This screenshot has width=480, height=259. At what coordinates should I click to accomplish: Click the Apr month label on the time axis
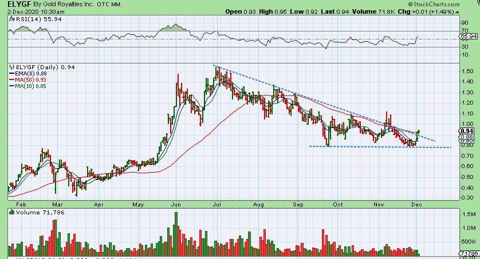click(x=99, y=204)
